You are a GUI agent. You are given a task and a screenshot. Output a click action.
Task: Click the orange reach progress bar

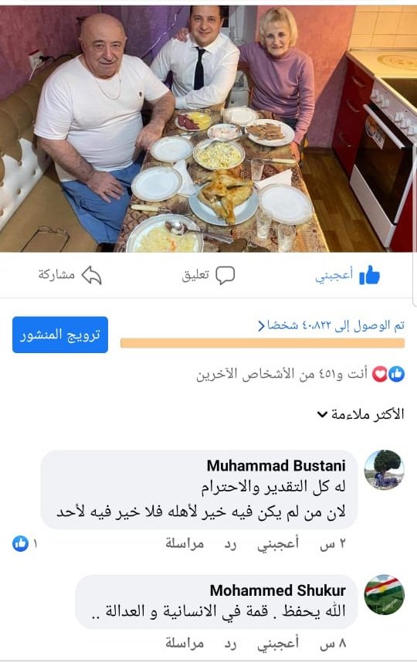(x=263, y=343)
